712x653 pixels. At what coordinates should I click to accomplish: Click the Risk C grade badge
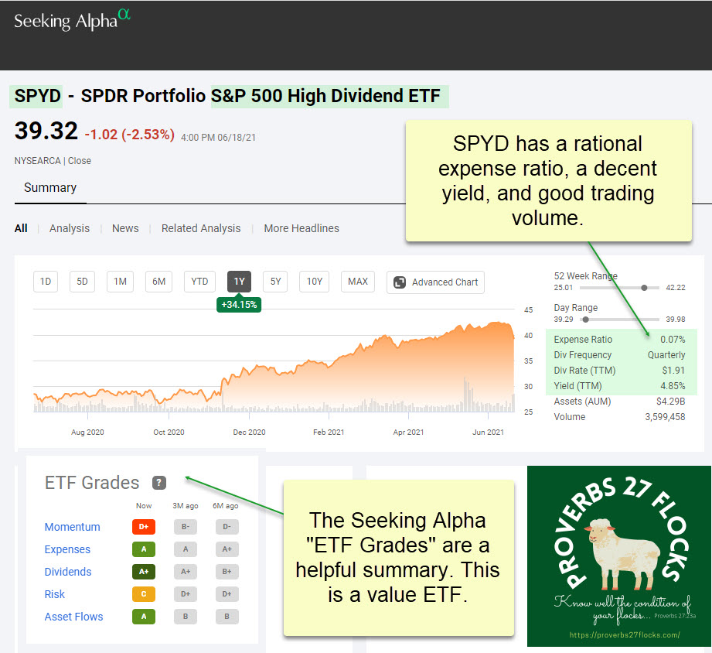click(144, 595)
